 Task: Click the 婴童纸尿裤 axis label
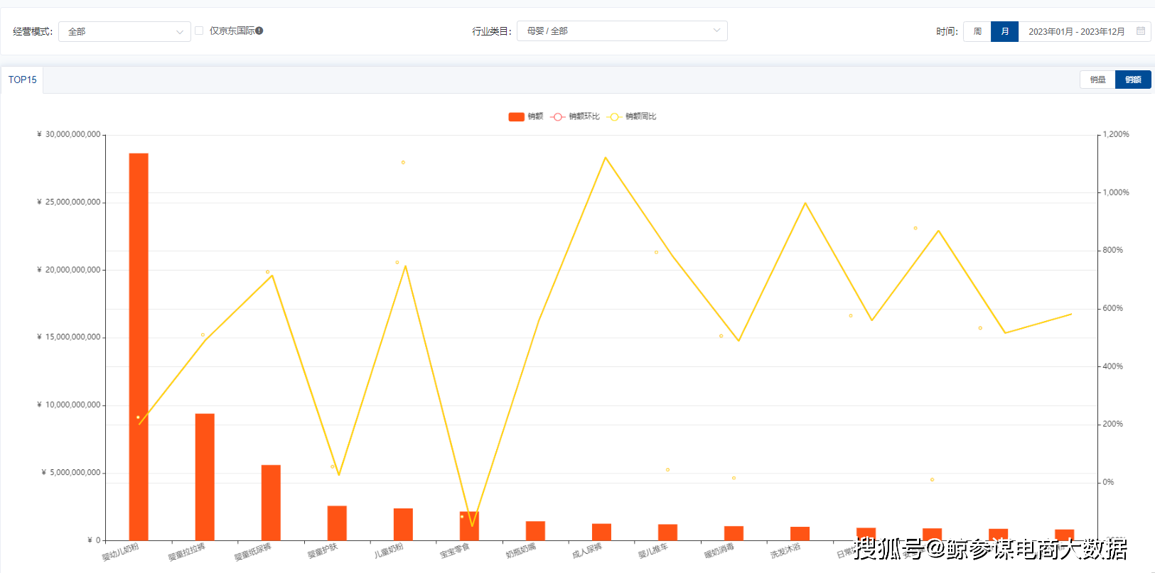(x=252, y=552)
